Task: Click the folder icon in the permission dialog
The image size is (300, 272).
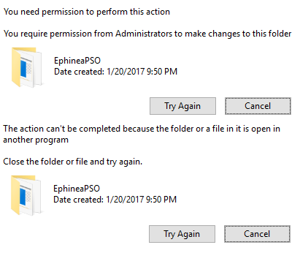Action: (27, 67)
